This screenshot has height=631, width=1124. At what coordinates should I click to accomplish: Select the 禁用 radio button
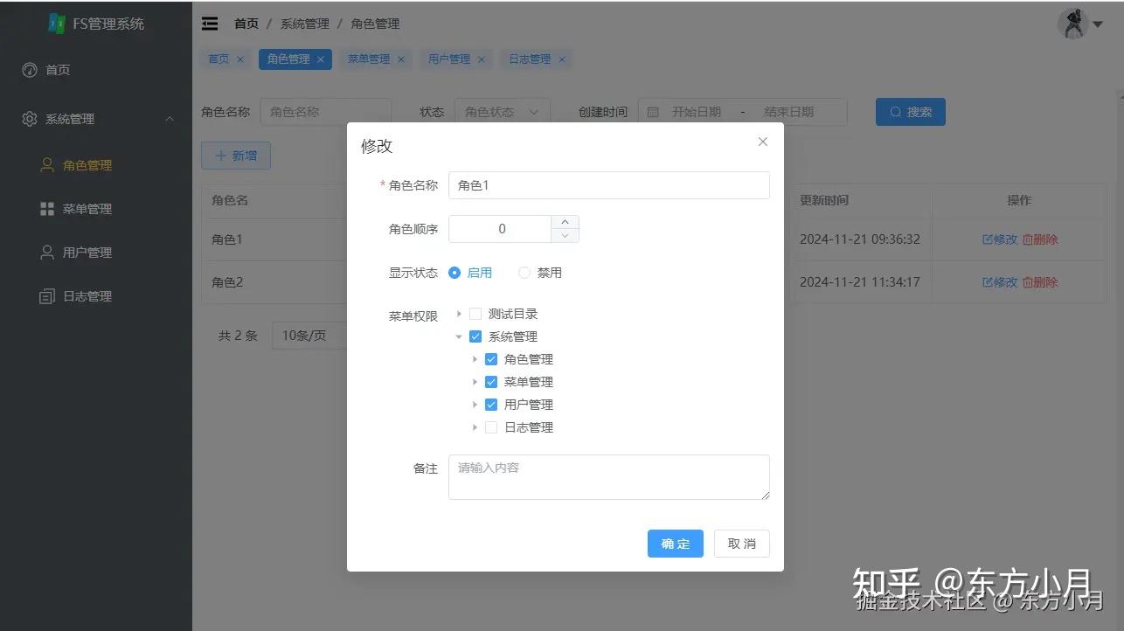coord(523,272)
